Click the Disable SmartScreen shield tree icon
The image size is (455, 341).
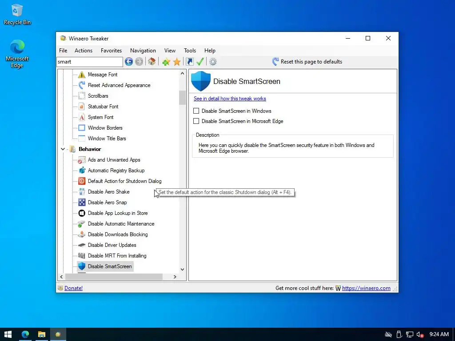click(x=82, y=266)
